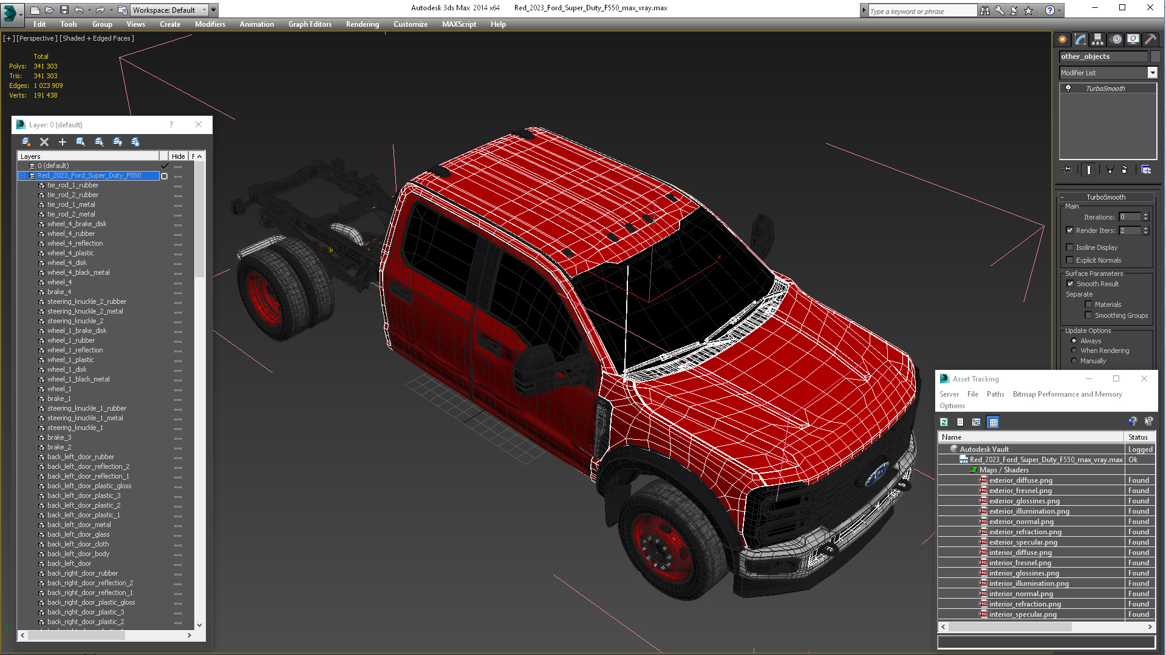Click the Redo arrow icon
This screenshot has height=655, width=1166.
[x=100, y=10]
